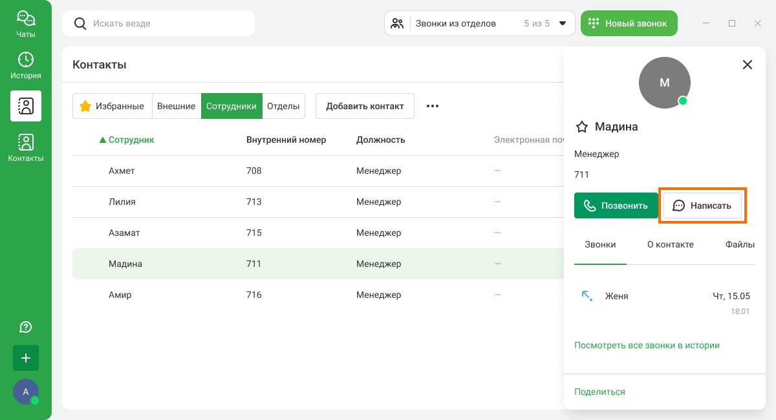Switch to the Избранные filter

[x=112, y=106]
